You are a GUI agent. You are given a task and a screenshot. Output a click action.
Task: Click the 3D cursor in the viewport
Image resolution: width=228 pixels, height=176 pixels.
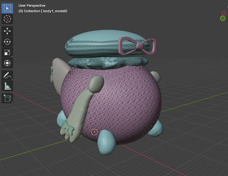(94, 132)
